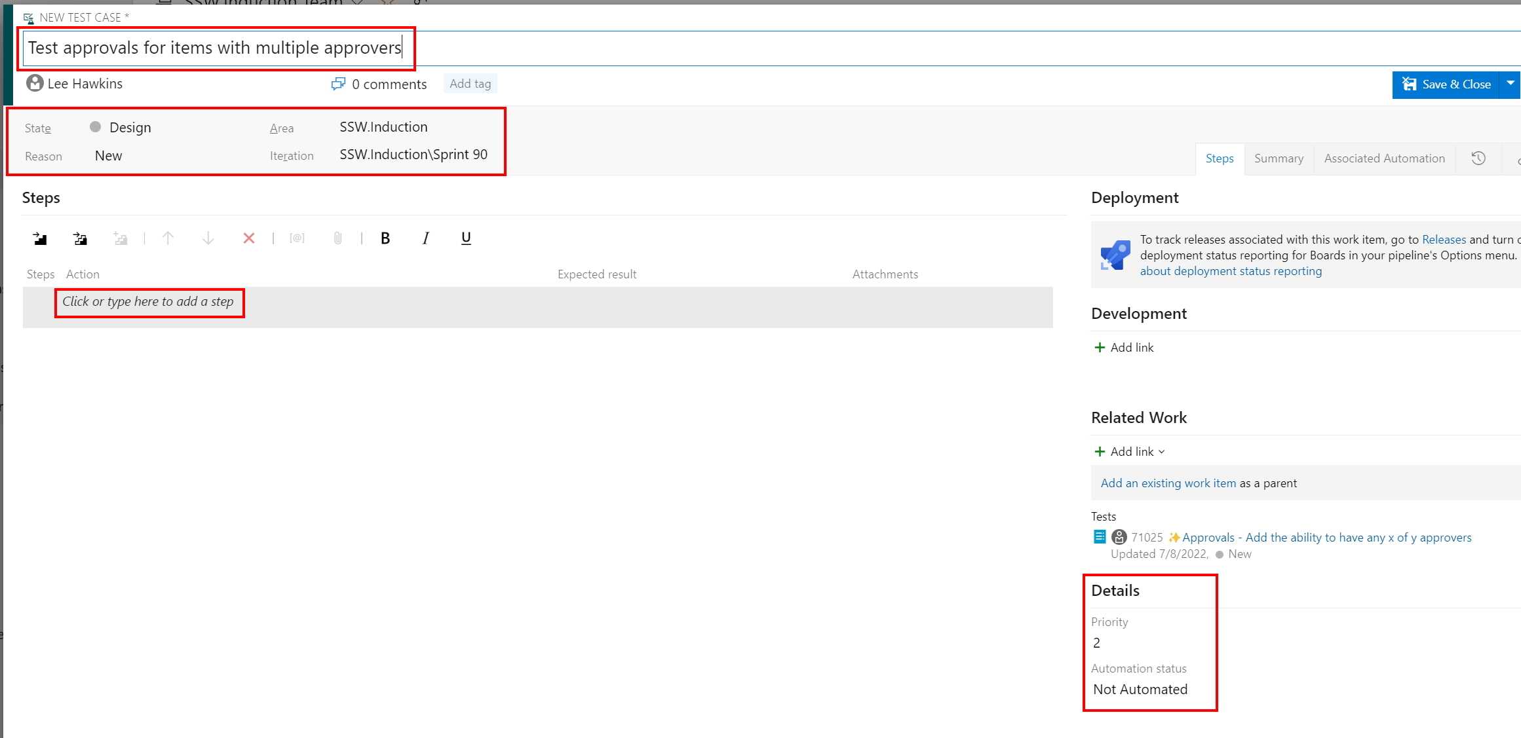Toggle bold formatting in steps toolbar
The height and width of the screenshot is (738, 1521).
point(385,238)
